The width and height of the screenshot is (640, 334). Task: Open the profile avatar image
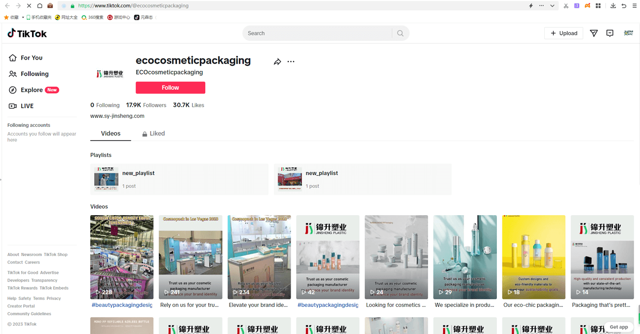110,74
